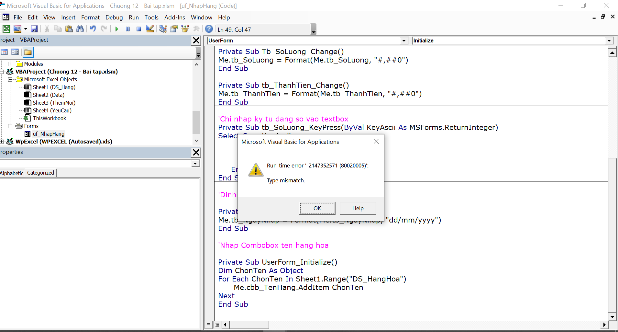Select Sheet4 (YeuCau) in project tree
The height and width of the screenshot is (332, 618).
tap(52, 110)
